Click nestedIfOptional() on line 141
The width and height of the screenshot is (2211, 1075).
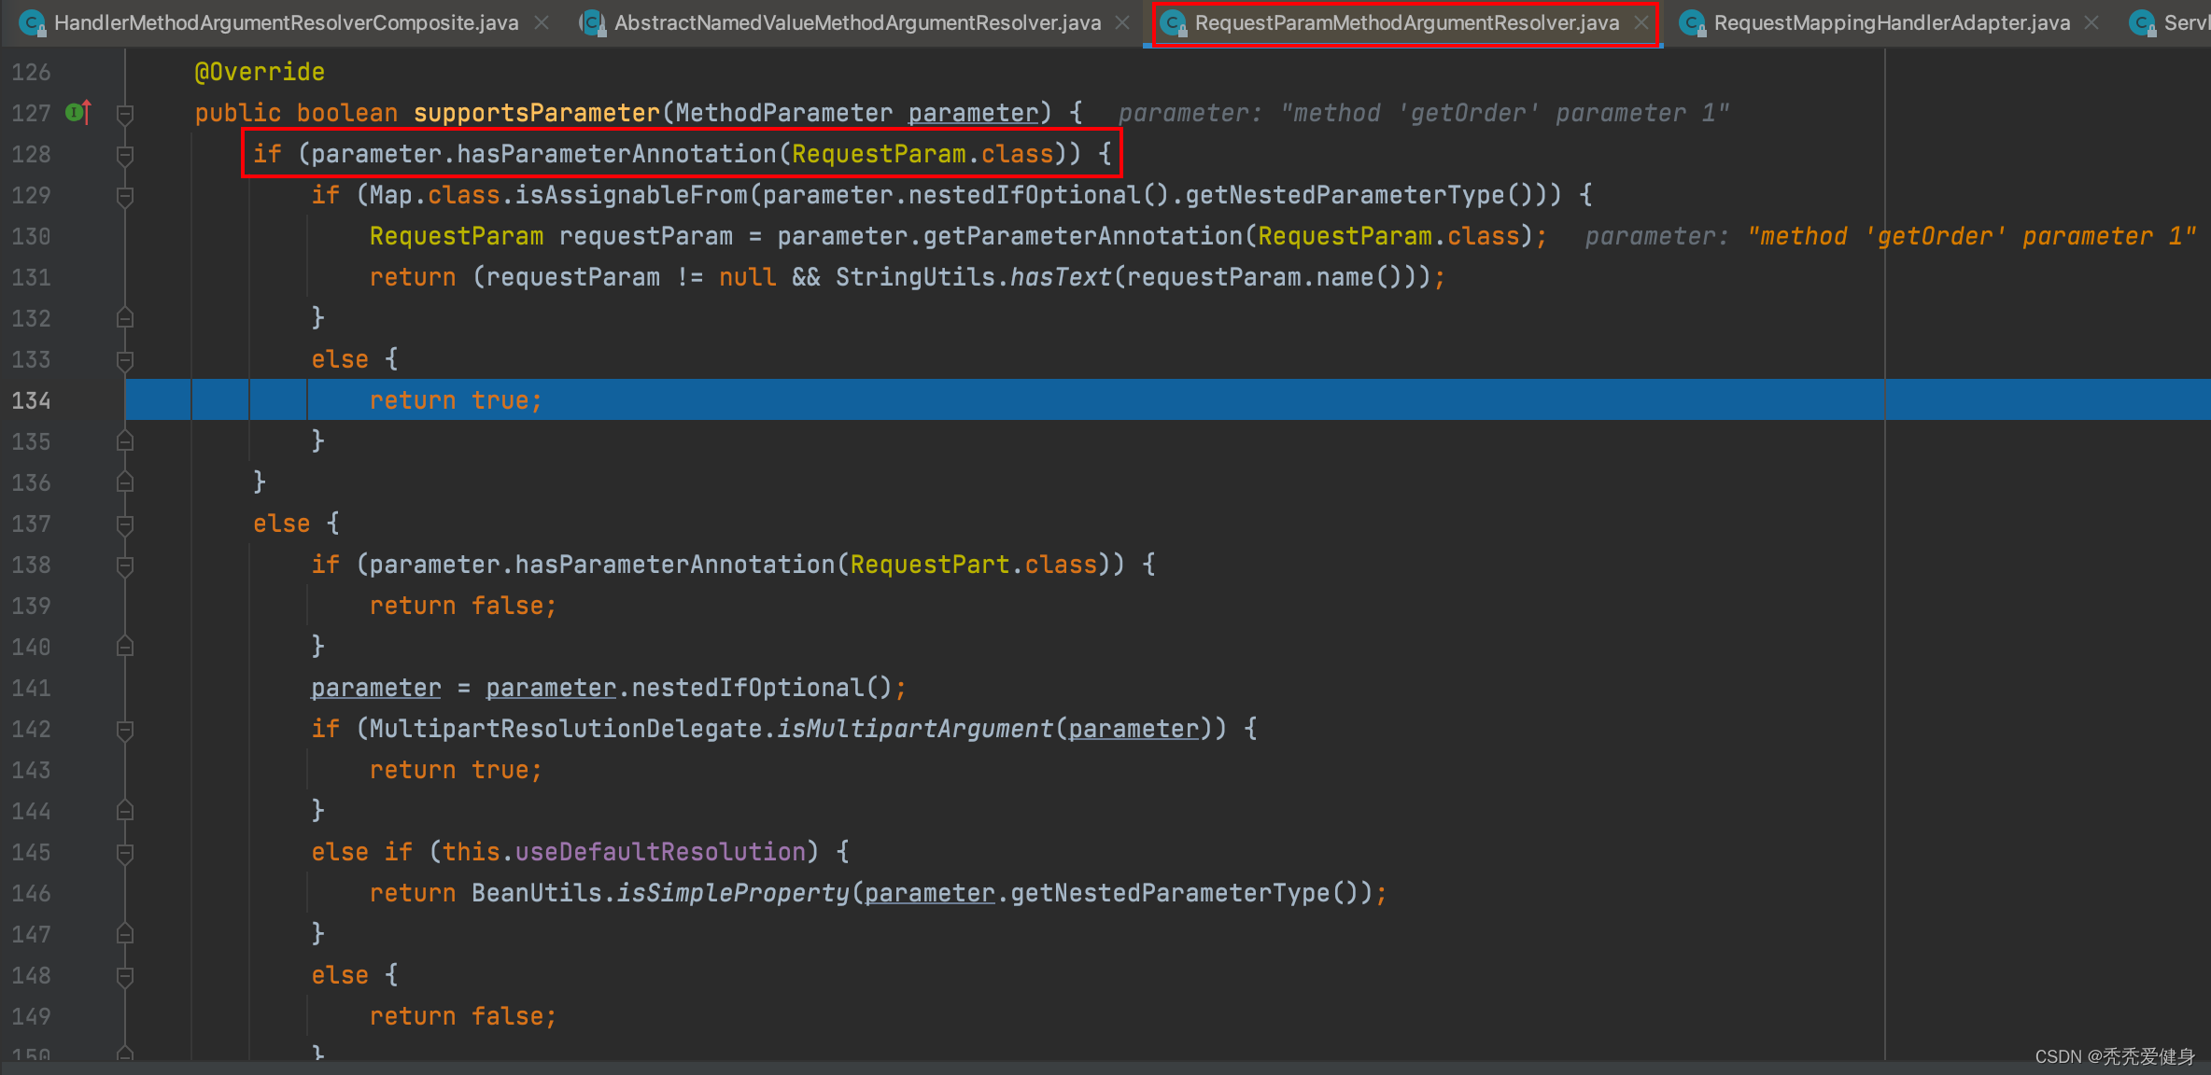762,688
